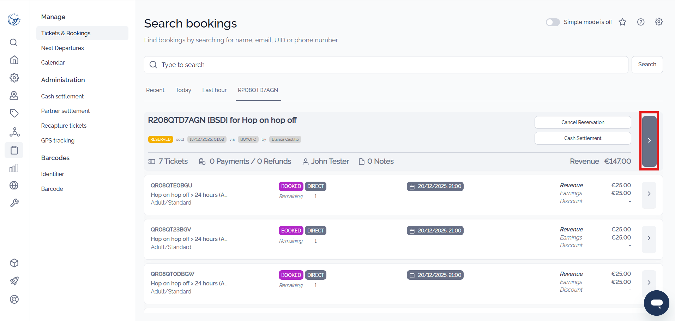
Task: Click date badge on QR08QTODBGW row
Action: click(x=435, y=275)
